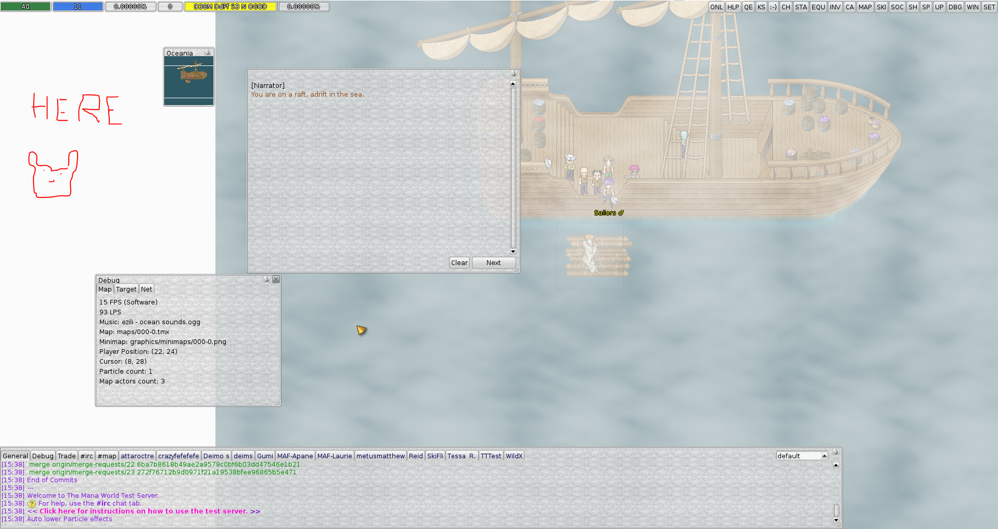Toggle the MAP minimap button
The width and height of the screenshot is (998, 529).
tap(865, 7)
